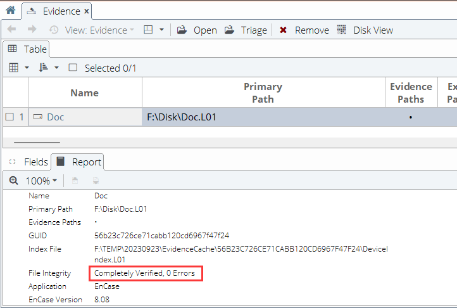
Task: Switch to the Report tab
Action: click(x=78, y=162)
